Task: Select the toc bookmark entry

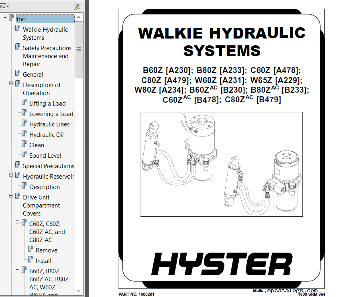Action: tap(45, 19)
